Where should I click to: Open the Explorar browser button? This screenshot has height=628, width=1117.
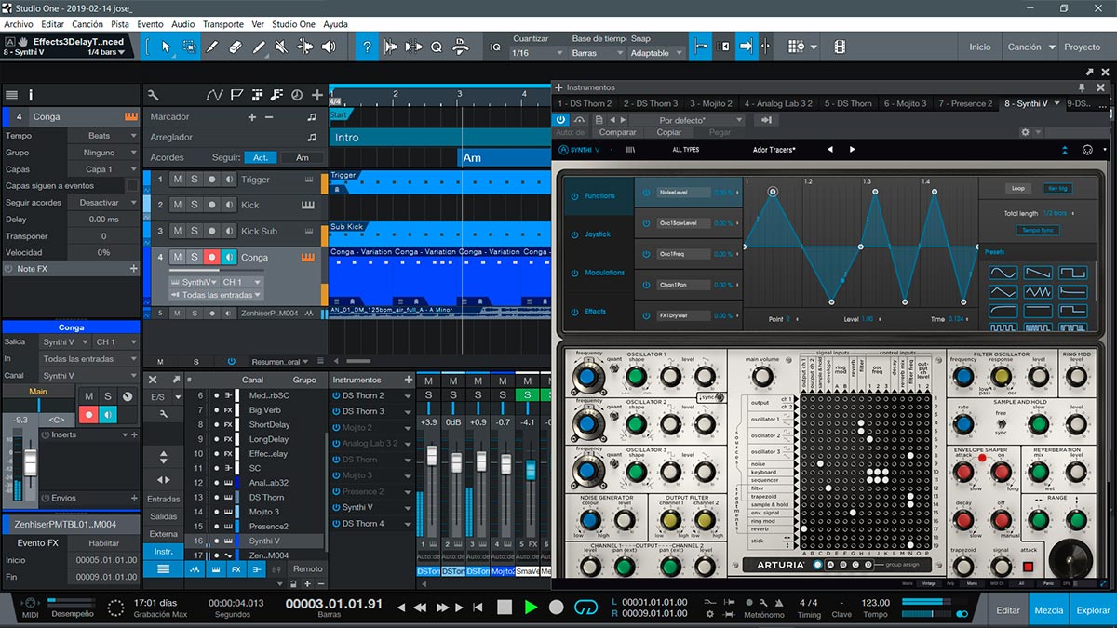coord(1094,610)
